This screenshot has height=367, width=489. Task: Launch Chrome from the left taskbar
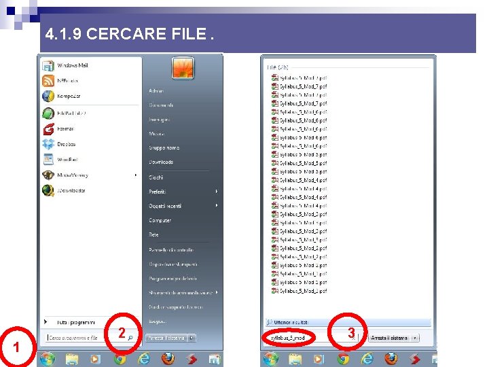120,360
